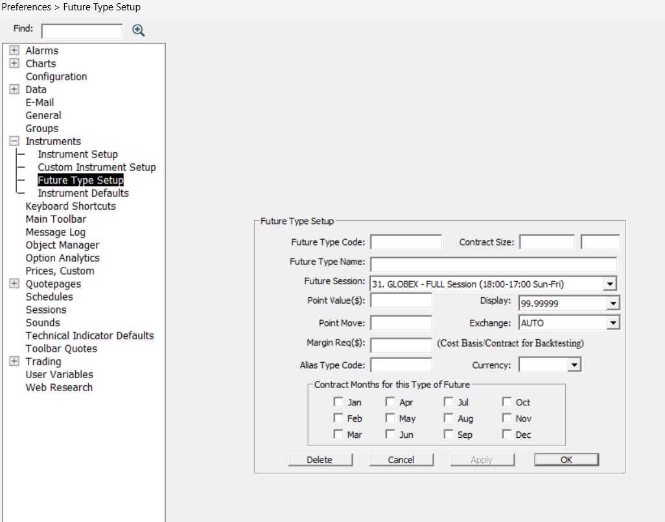The height and width of the screenshot is (522, 665).
Task: Expand the Trading tree node
Action: [14, 361]
